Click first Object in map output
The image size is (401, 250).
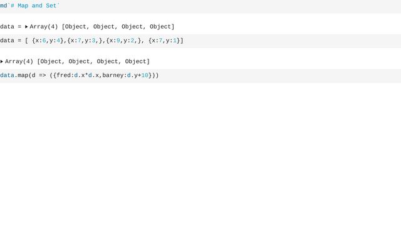tap(51, 61)
